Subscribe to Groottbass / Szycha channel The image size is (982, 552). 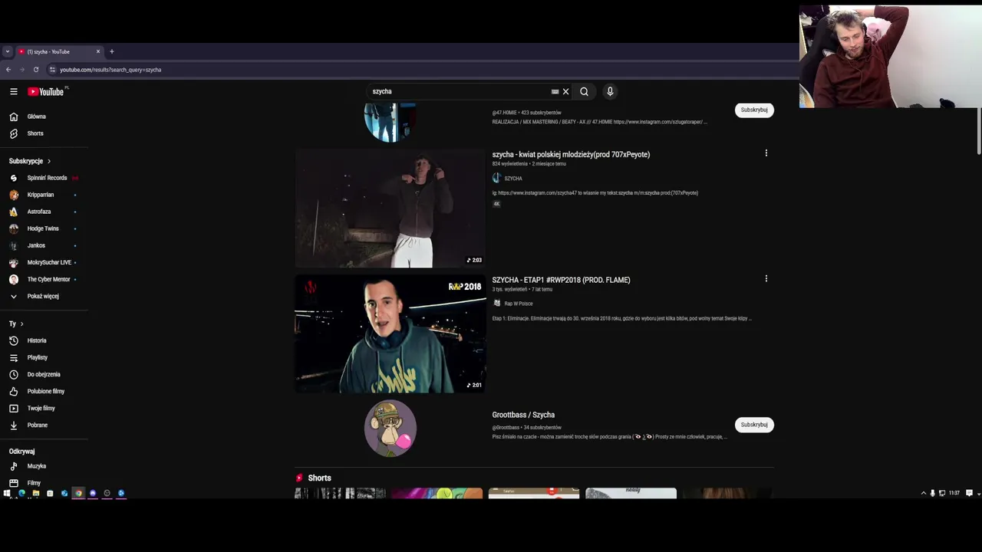point(754,425)
